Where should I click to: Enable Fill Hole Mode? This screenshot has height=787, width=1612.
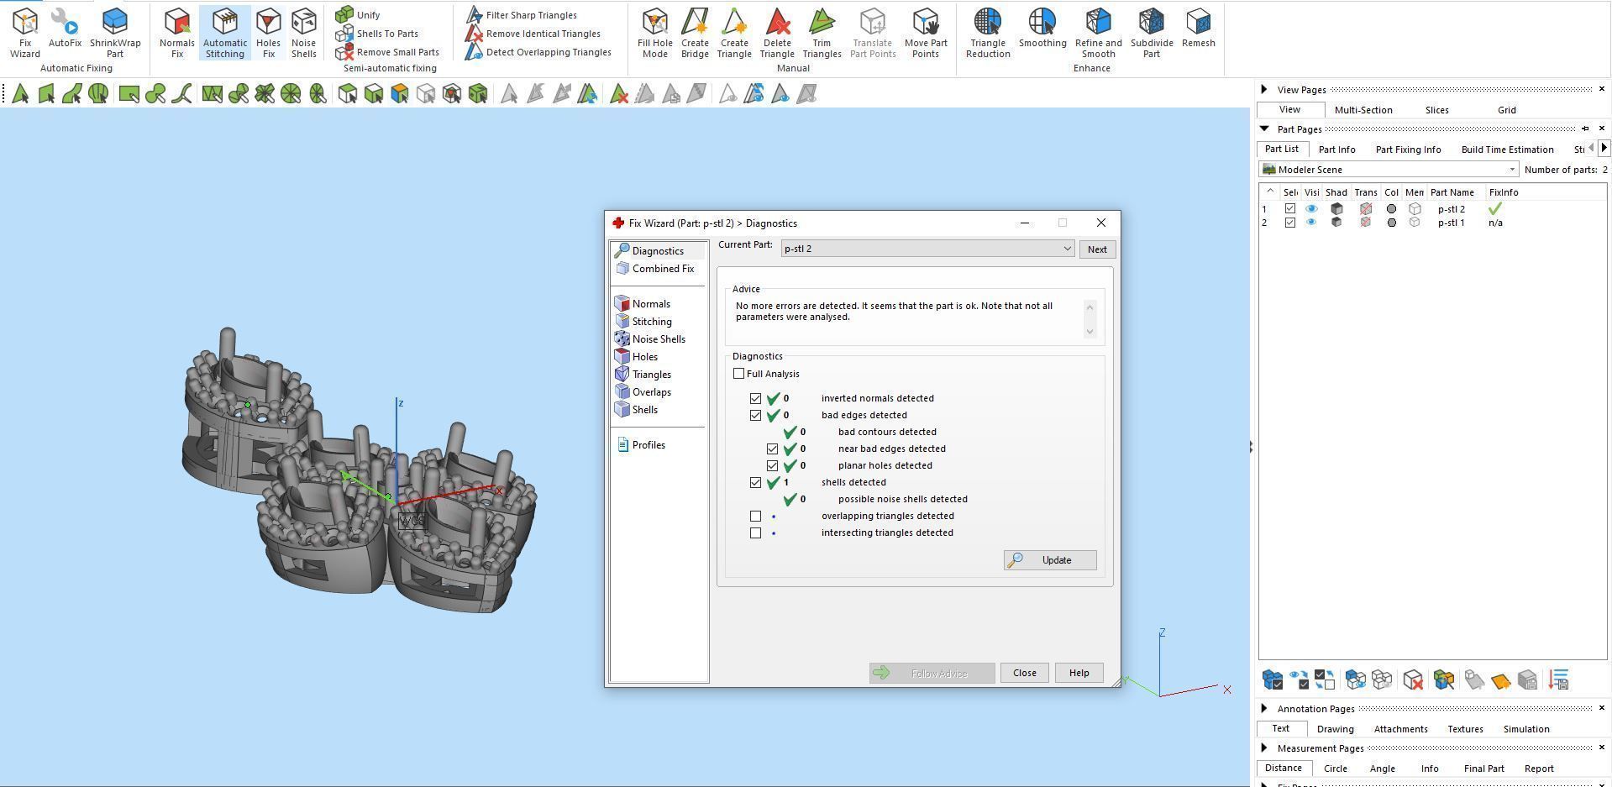[x=655, y=33]
